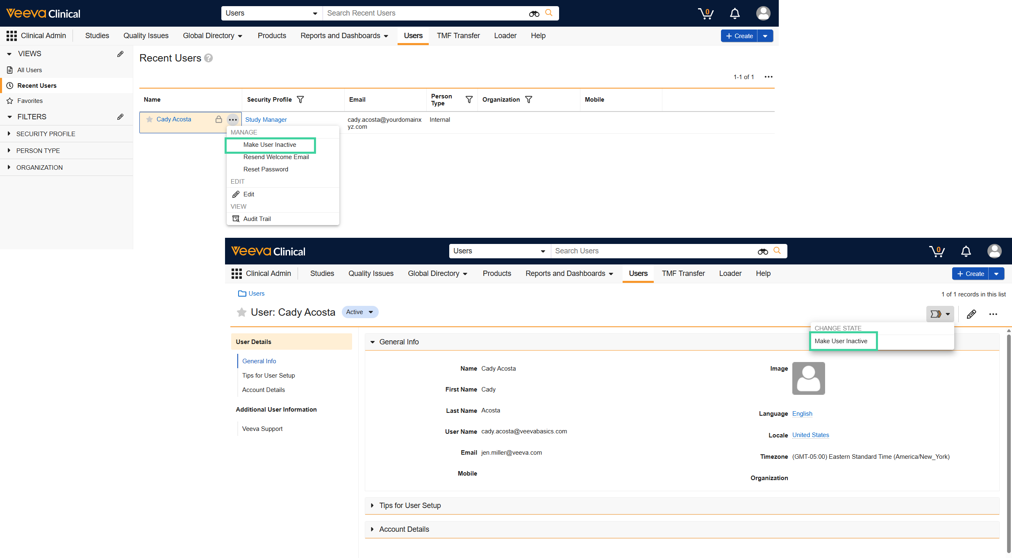This screenshot has width=1012, height=558.
Task: Open user avatar menu in top Recent Users window
Action: coord(763,13)
